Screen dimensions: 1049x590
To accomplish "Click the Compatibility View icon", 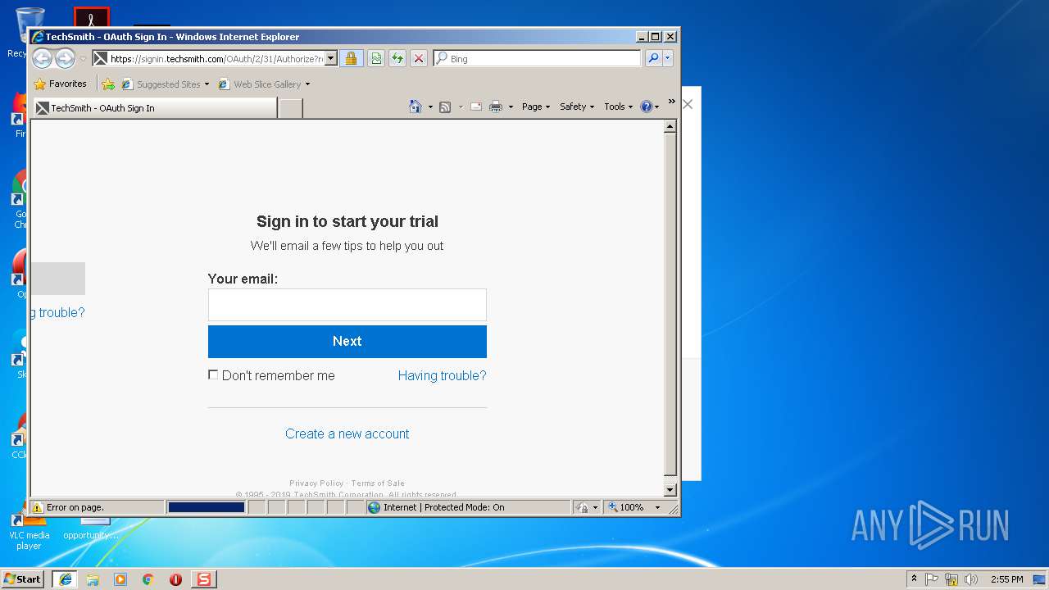I will coord(375,58).
